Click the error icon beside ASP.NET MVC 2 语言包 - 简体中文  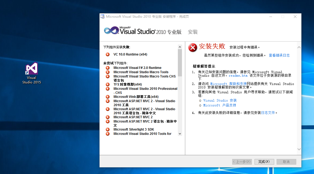click(x=108, y=121)
